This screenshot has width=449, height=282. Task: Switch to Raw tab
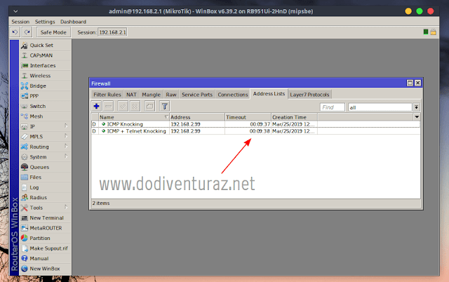pyautogui.click(x=171, y=95)
